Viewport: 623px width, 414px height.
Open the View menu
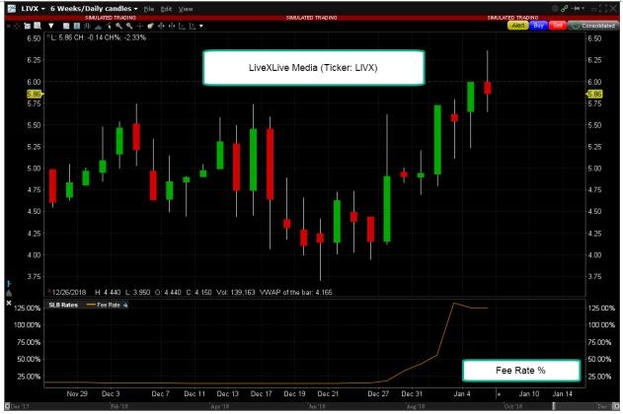click(x=186, y=9)
